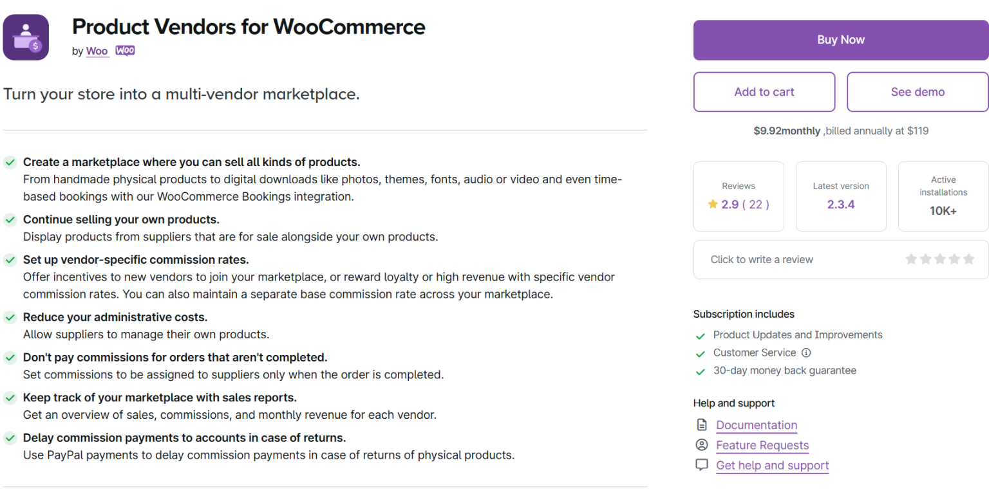The height and width of the screenshot is (494, 989).
Task: Click the info icon next to Customer Service
Action: click(806, 352)
